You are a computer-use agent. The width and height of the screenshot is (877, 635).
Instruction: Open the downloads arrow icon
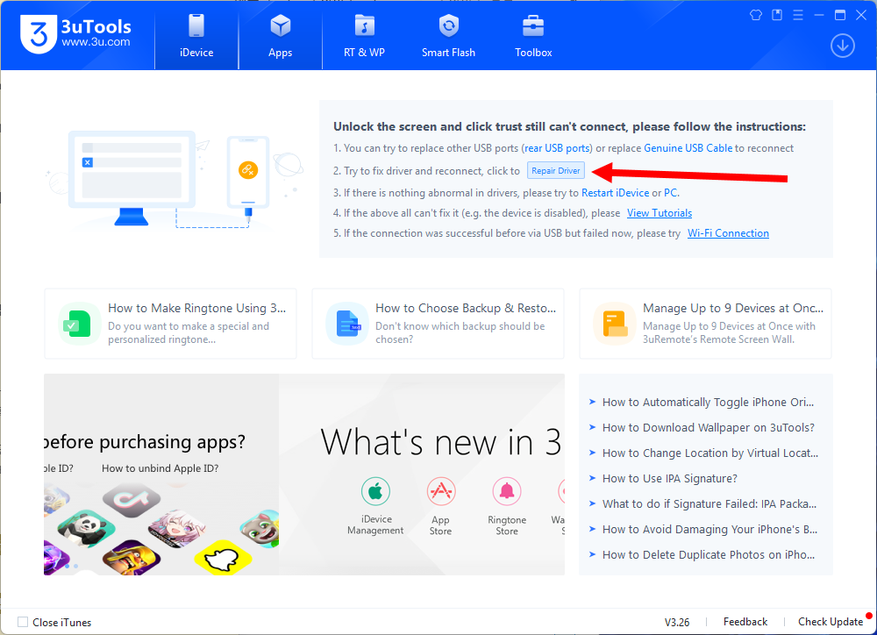click(842, 46)
